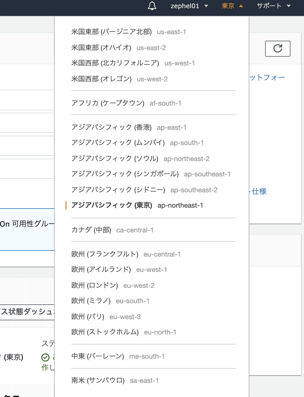Select アジアパシフィック (シンガポール) region
The image size is (304, 397).
(x=151, y=174)
